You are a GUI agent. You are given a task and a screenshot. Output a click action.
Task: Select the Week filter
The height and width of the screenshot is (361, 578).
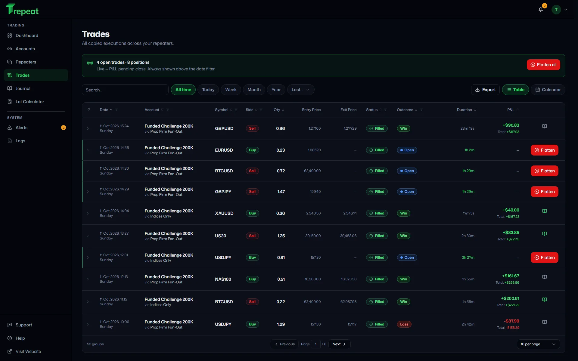pos(231,90)
